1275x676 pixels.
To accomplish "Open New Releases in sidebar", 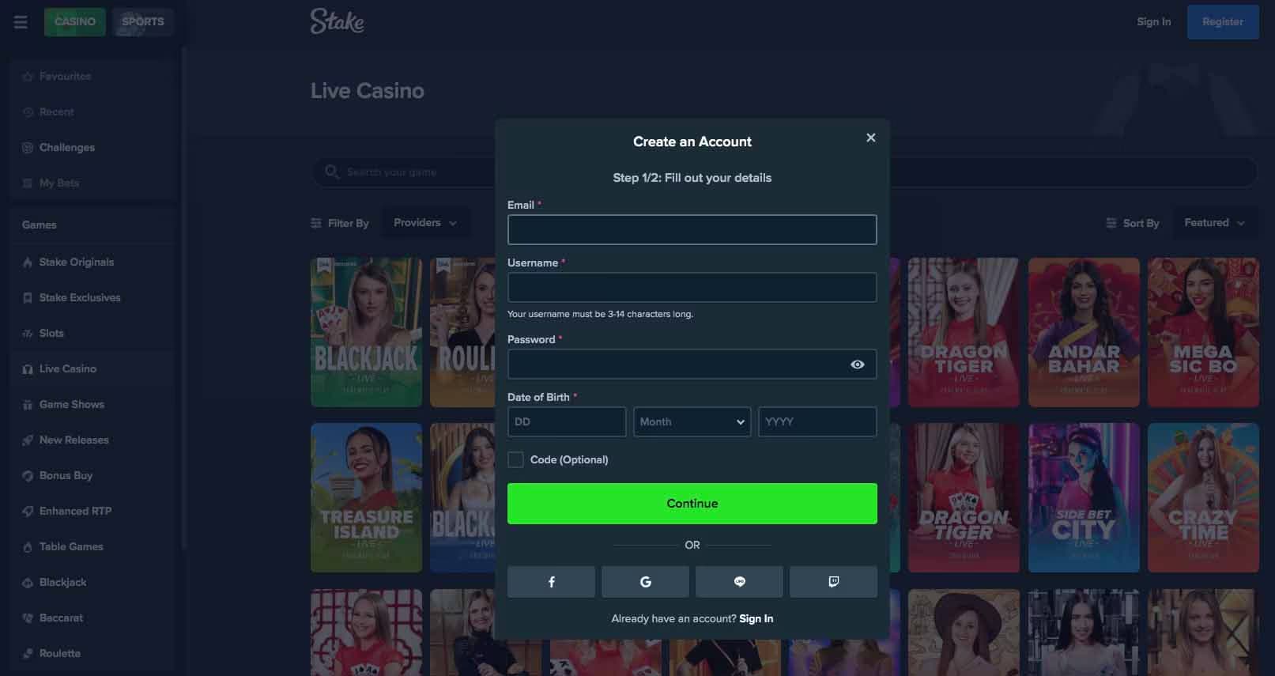I will click(x=92, y=440).
